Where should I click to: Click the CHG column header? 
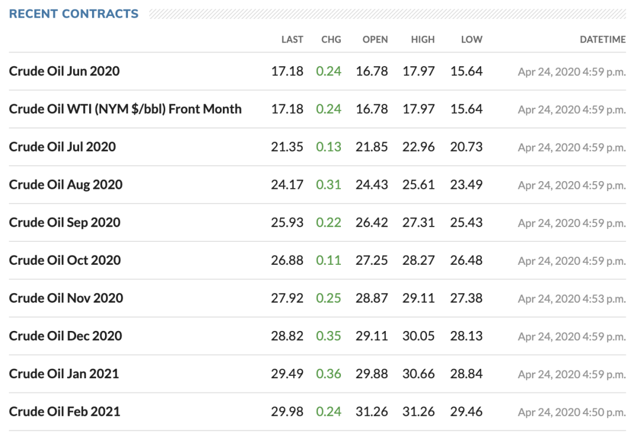tap(331, 40)
